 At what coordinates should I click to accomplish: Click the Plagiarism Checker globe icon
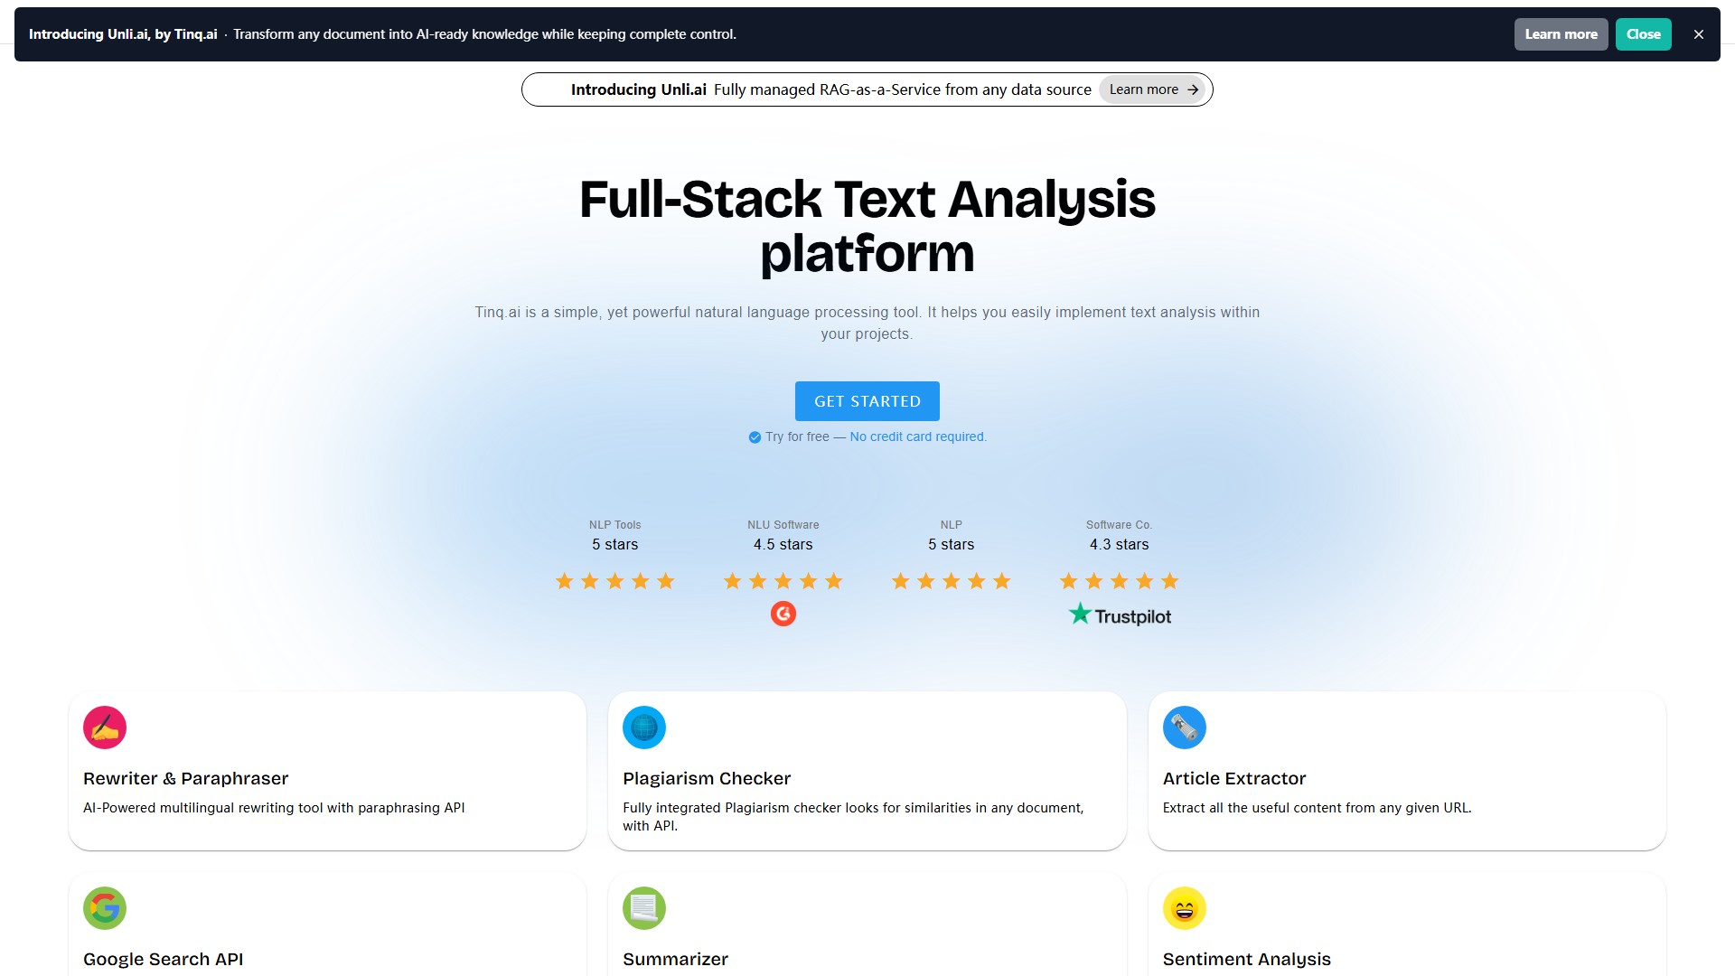pyautogui.click(x=643, y=727)
